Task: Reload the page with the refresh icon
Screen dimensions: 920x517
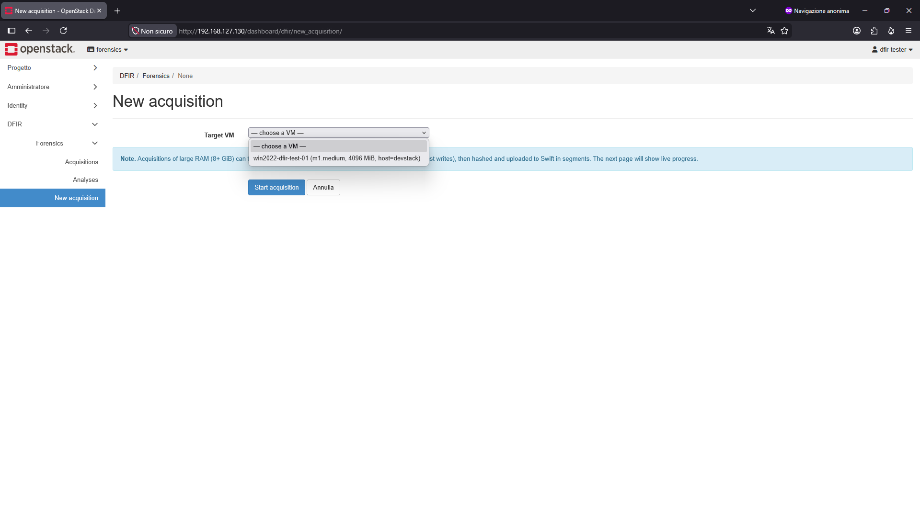Action: pos(63,31)
